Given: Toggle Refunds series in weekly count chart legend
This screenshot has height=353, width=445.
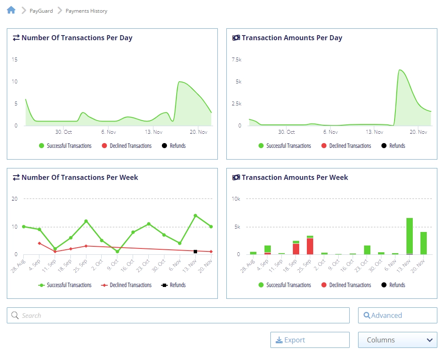Looking at the screenshot, I should click(x=174, y=285).
